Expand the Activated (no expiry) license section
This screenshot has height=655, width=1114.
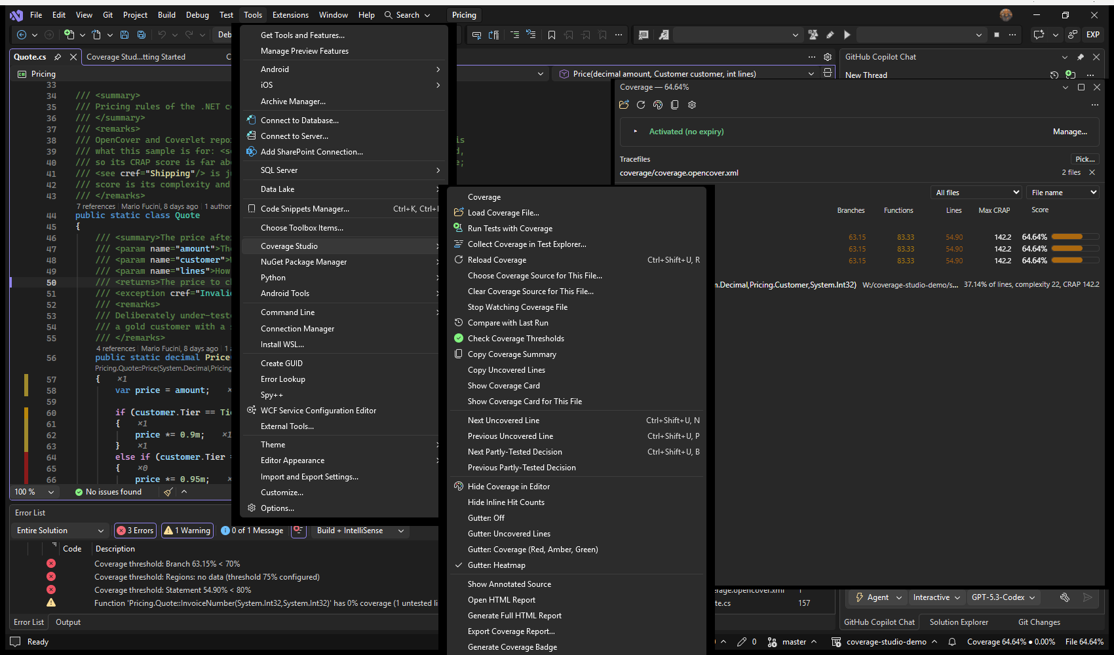pyautogui.click(x=635, y=132)
